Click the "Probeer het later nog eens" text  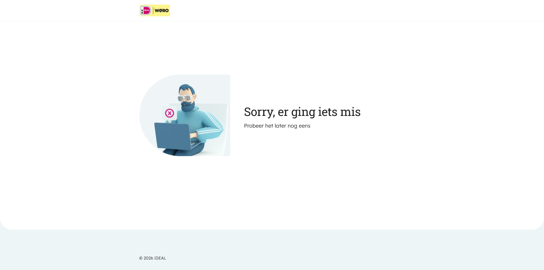tap(277, 126)
